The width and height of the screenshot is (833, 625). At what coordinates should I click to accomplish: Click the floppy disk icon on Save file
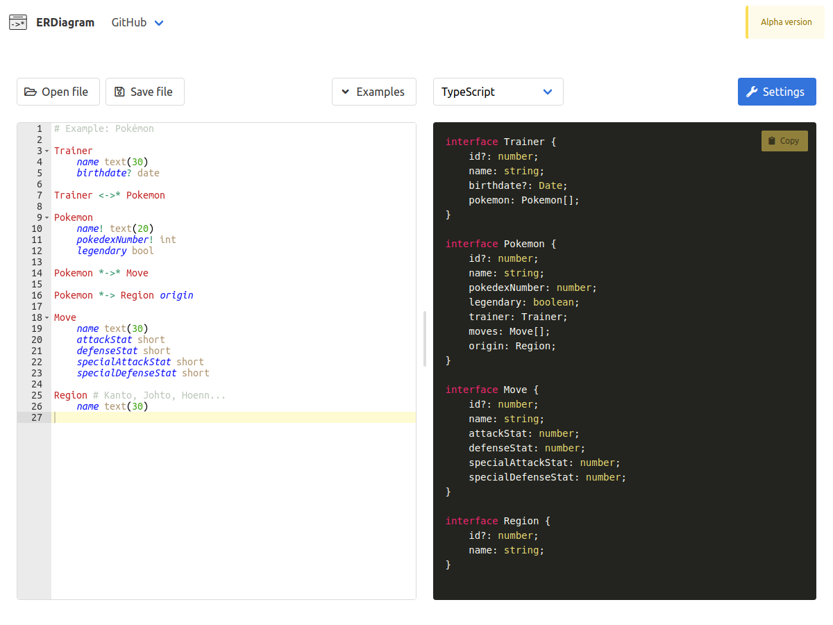pos(119,92)
